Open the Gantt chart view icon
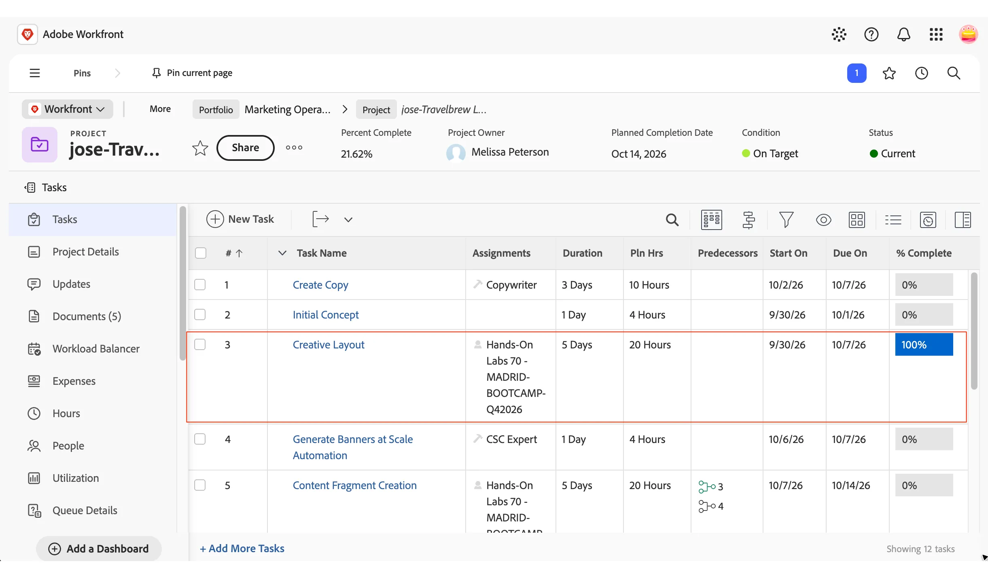The width and height of the screenshot is (988, 578). point(748,220)
